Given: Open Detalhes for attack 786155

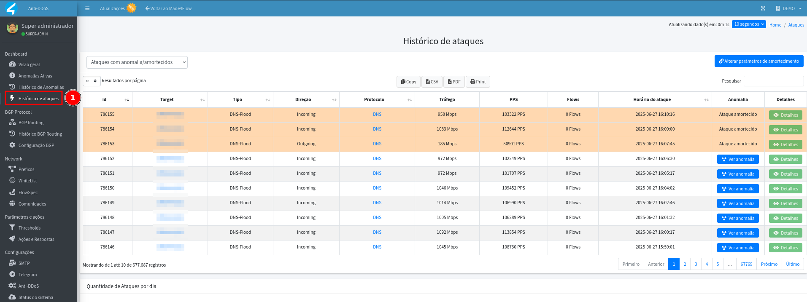Looking at the screenshot, I should click(785, 115).
